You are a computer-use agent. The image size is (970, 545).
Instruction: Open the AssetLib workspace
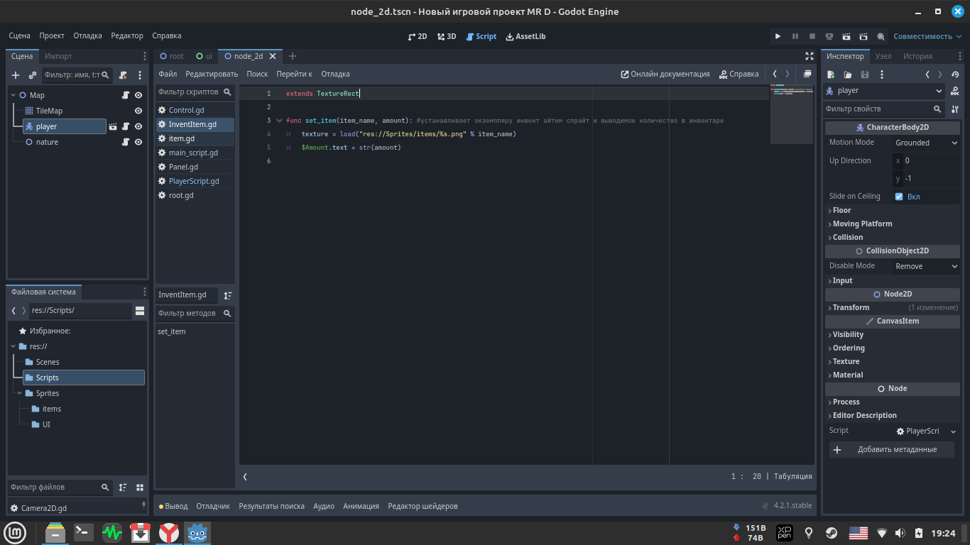coord(525,36)
